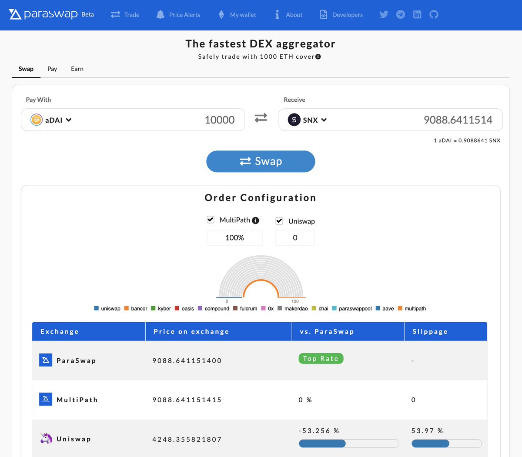Open the GitHub icon link
Screen dimensions: 522x457
pyautogui.click(x=434, y=14)
